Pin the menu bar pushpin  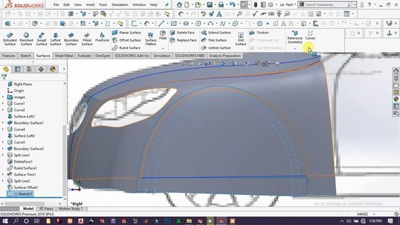point(167,4)
